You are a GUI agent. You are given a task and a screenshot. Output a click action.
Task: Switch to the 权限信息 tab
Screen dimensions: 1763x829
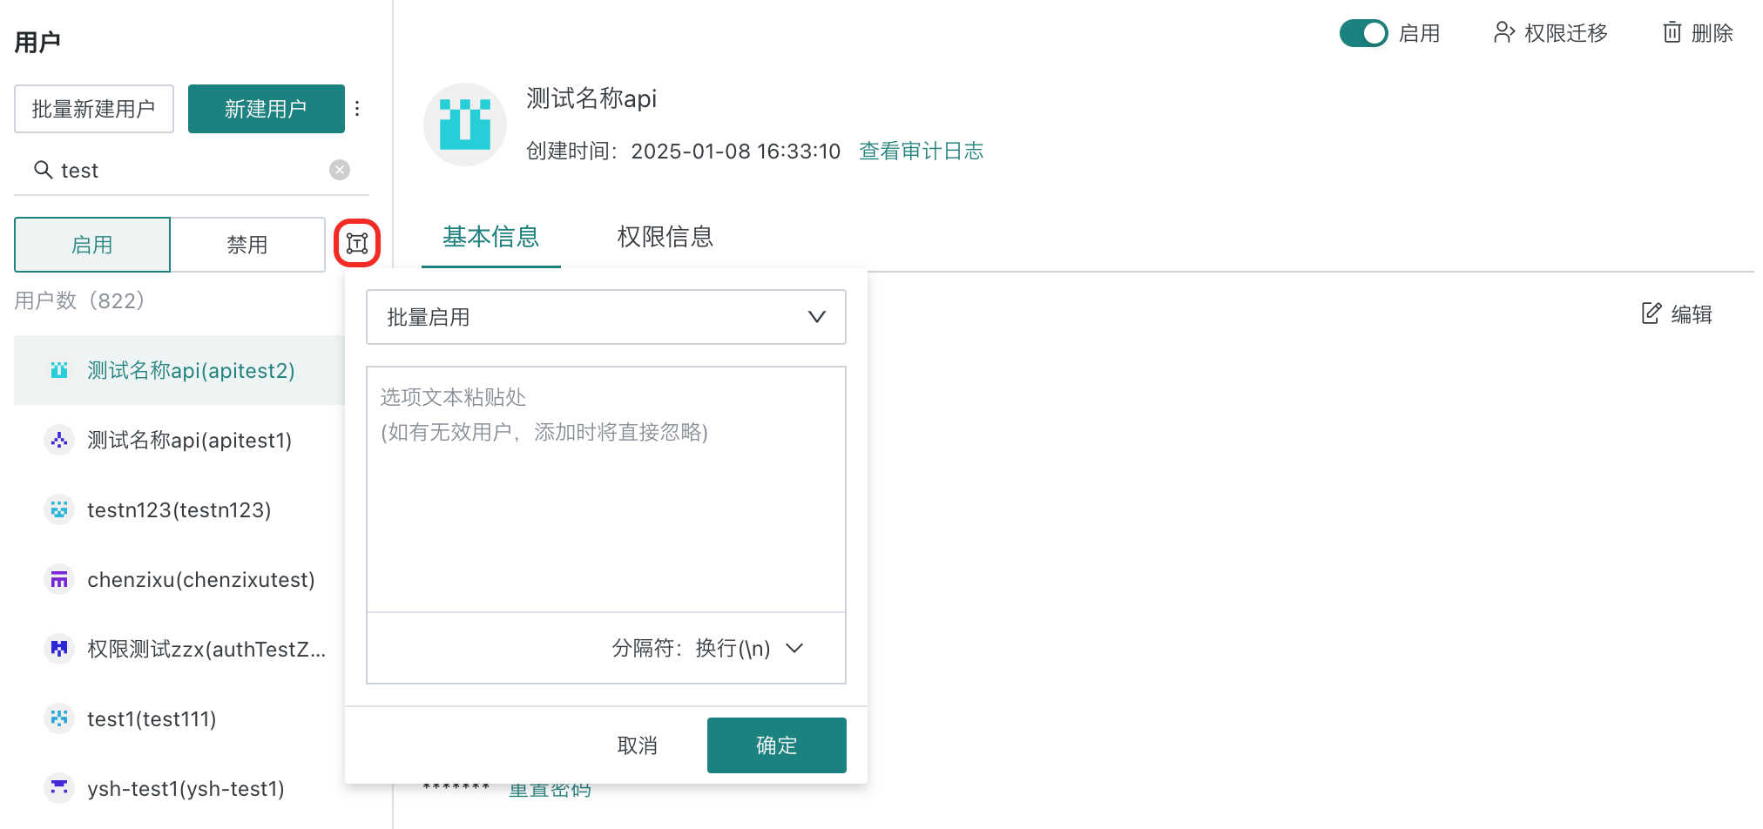point(665,237)
